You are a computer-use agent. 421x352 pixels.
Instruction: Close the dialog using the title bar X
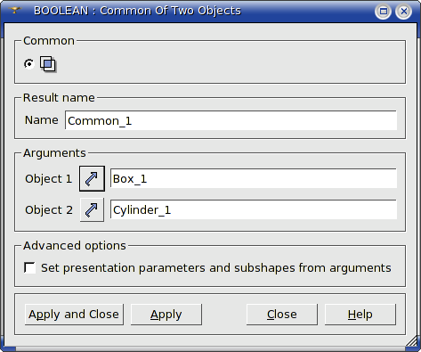point(404,12)
